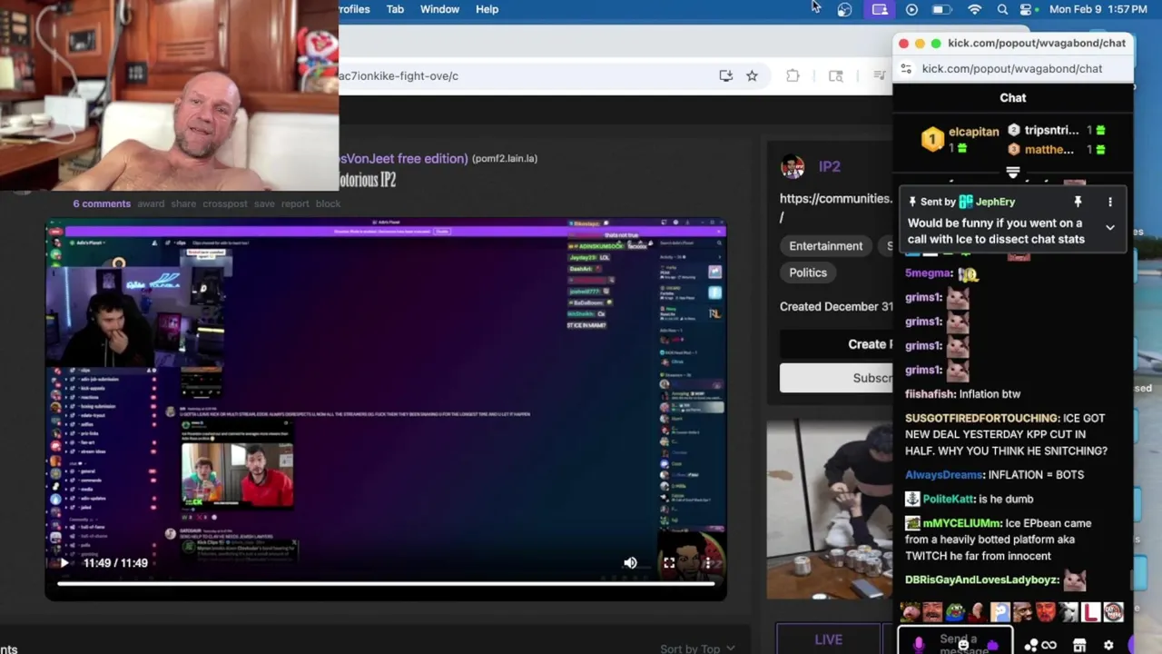Click the report link under the post
The height and width of the screenshot is (654, 1162).
(295, 203)
